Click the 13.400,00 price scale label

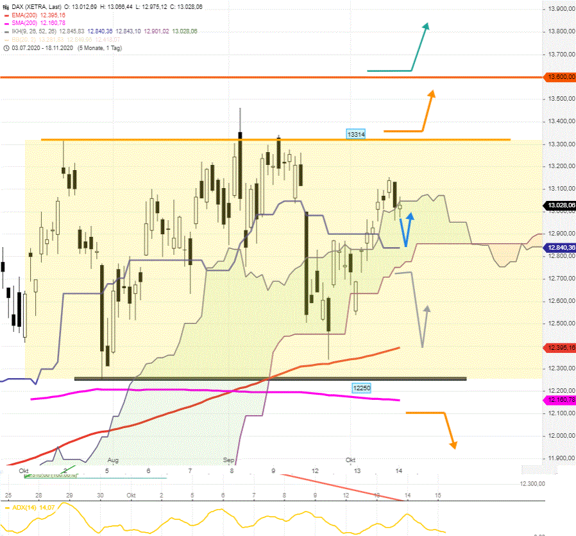(561, 121)
